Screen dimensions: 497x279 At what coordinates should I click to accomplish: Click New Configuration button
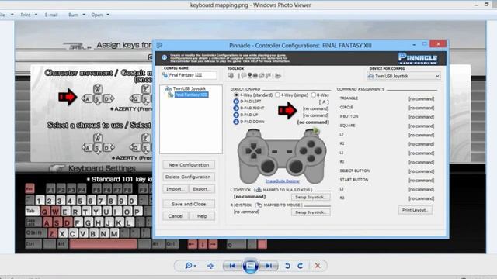pyautogui.click(x=189, y=165)
